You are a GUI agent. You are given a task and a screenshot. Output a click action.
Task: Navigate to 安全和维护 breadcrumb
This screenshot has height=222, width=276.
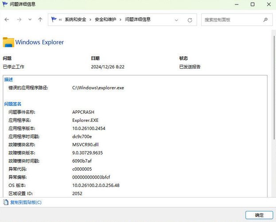point(105,20)
